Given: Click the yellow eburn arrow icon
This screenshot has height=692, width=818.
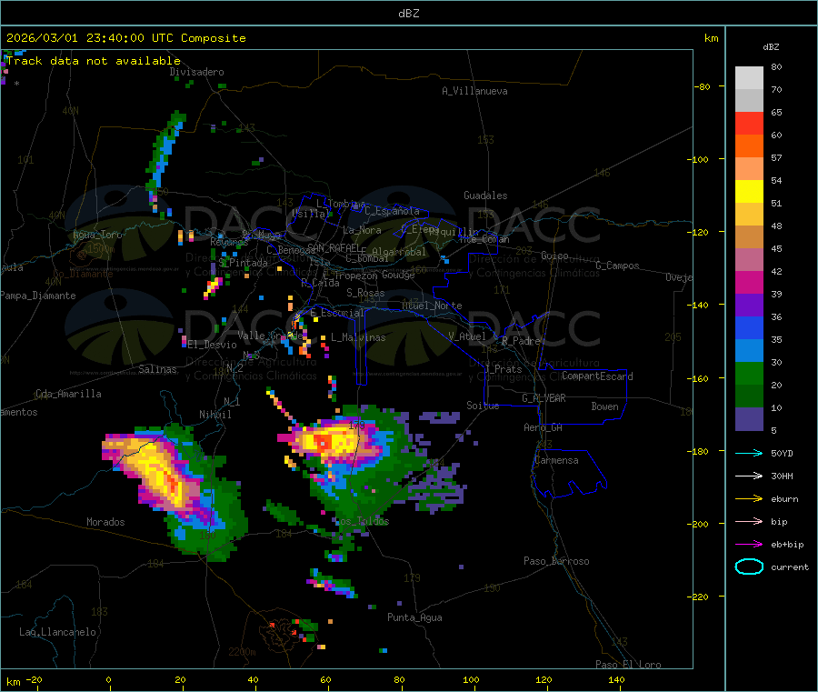Looking at the screenshot, I should pos(749,499).
